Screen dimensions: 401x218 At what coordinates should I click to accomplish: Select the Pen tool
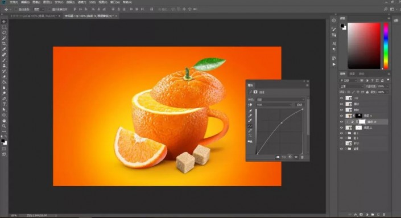pyautogui.click(x=4, y=98)
